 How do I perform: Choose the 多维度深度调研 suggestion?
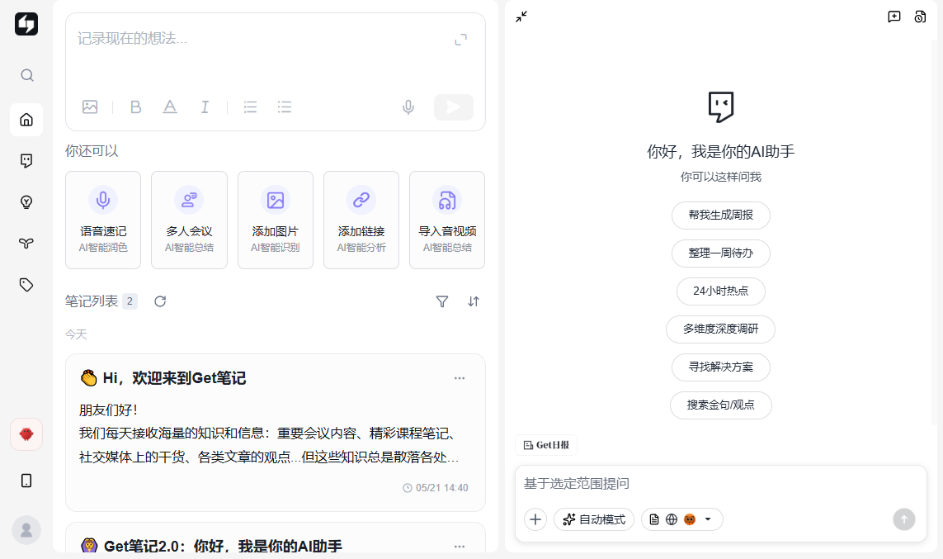(x=721, y=329)
